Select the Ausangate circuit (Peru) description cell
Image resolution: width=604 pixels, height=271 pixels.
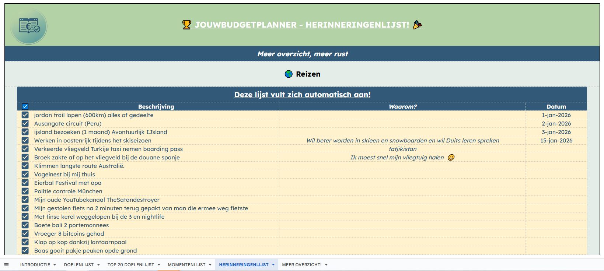tap(68, 124)
